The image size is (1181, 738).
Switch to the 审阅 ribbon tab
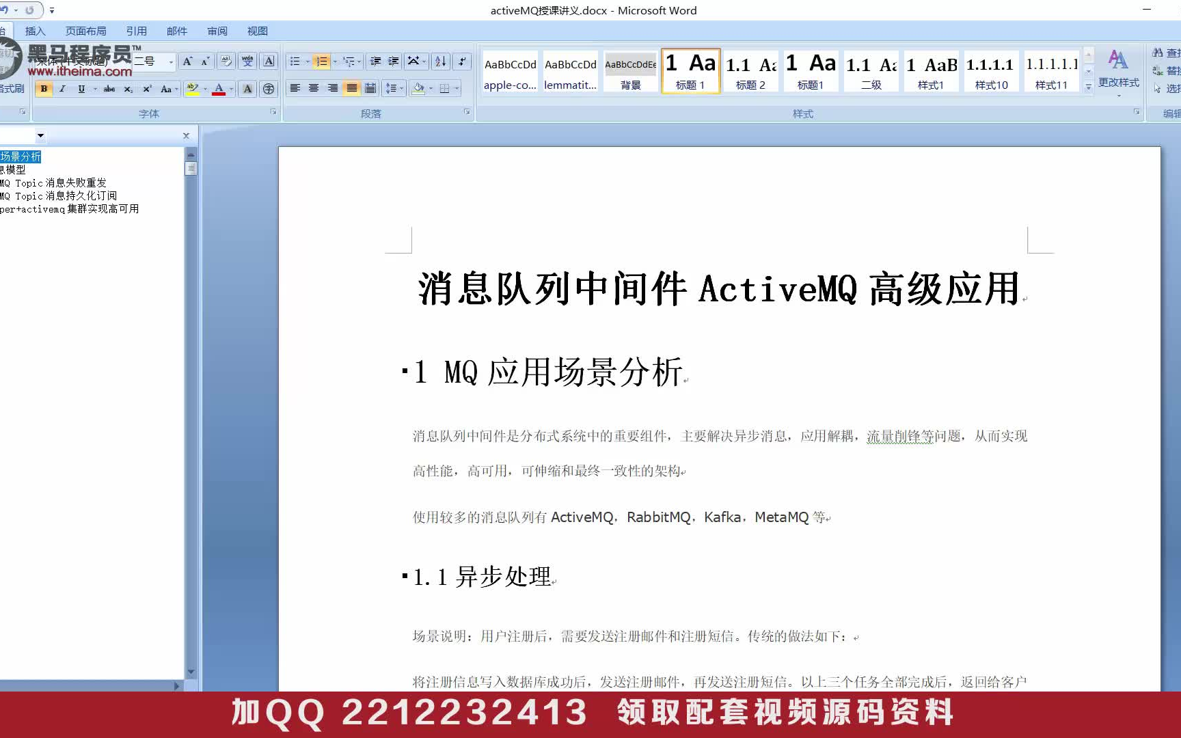click(217, 31)
